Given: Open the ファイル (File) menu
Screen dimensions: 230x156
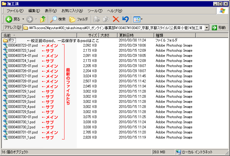Looking at the screenshot, I should click(x=15, y=11).
